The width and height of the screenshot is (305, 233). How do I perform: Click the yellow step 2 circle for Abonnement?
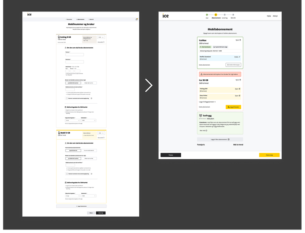pyautogui.click(x=216, y=15)
